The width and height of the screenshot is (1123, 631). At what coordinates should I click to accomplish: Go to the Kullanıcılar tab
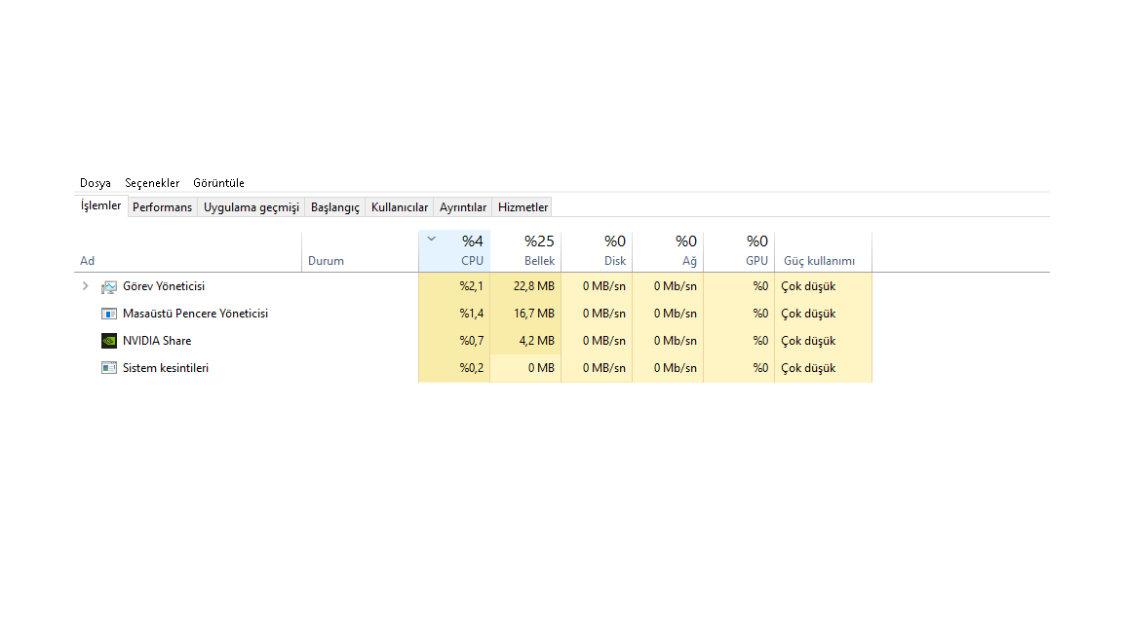[400, 207]
